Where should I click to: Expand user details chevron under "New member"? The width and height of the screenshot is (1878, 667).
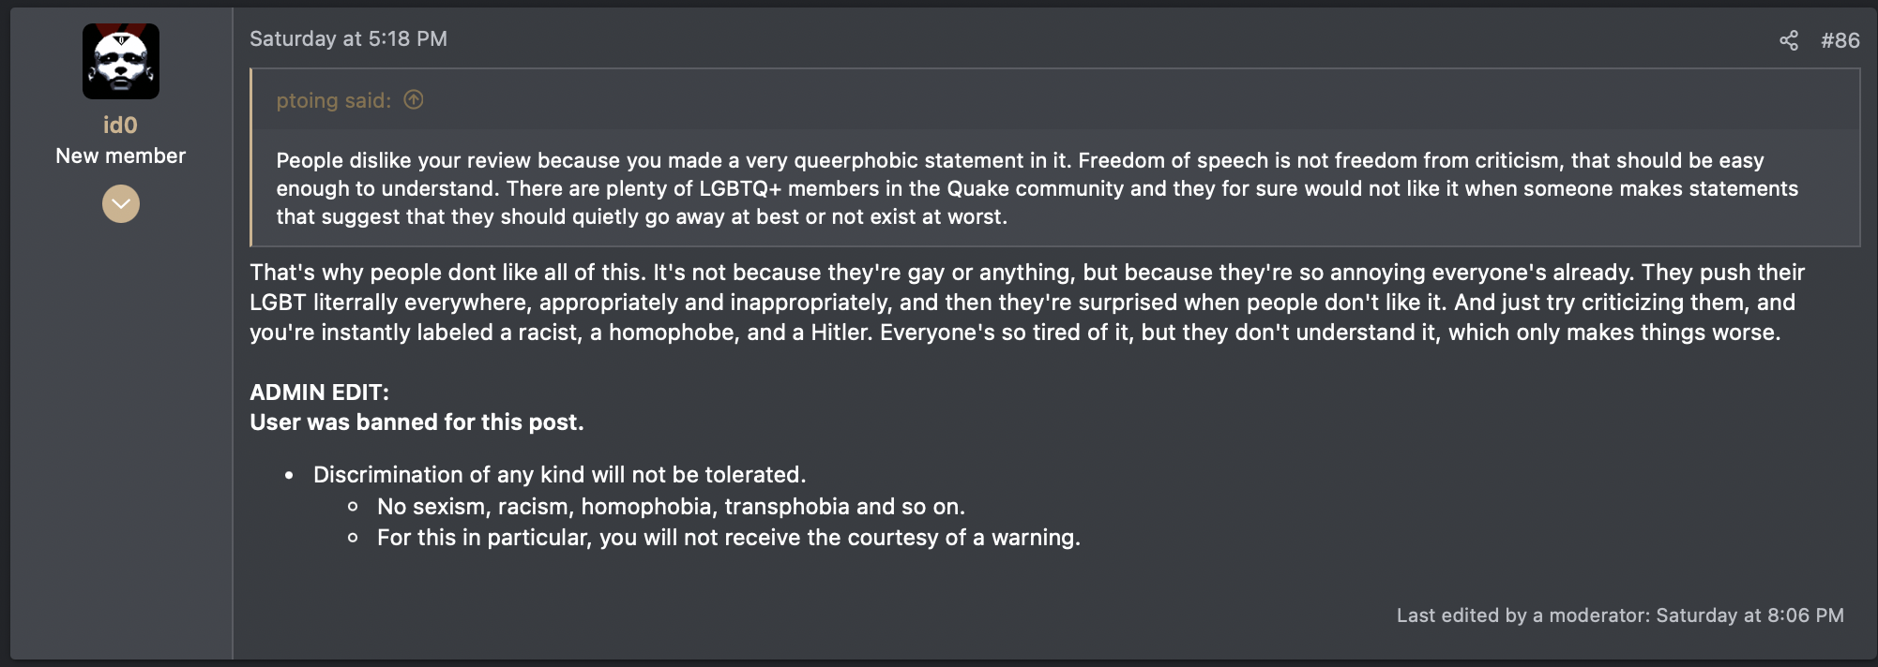click(121, 203)
